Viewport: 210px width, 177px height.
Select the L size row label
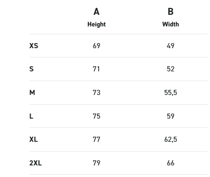tap(31, 116)
